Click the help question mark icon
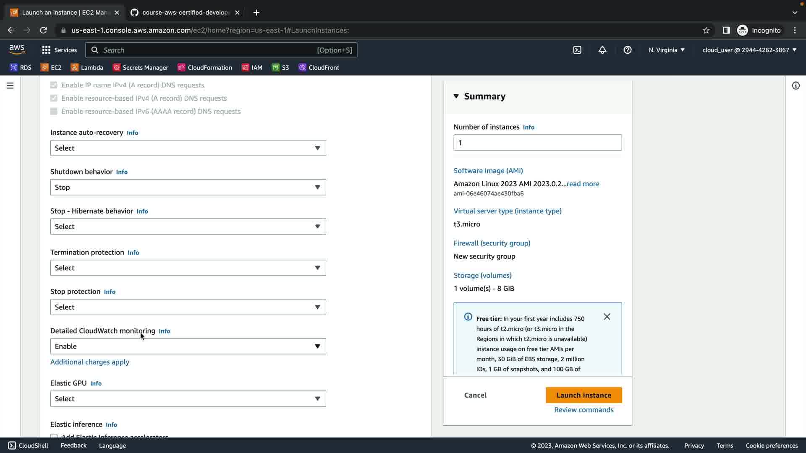The height and width of the screenshot is (453, 806). (x=628, y=50)
